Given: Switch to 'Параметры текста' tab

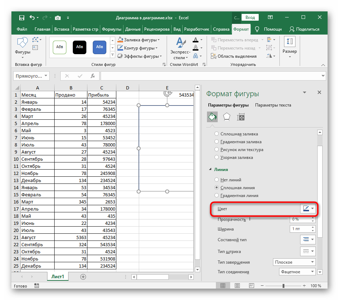Looking at the screenshot, I should [x=273, y=105].
